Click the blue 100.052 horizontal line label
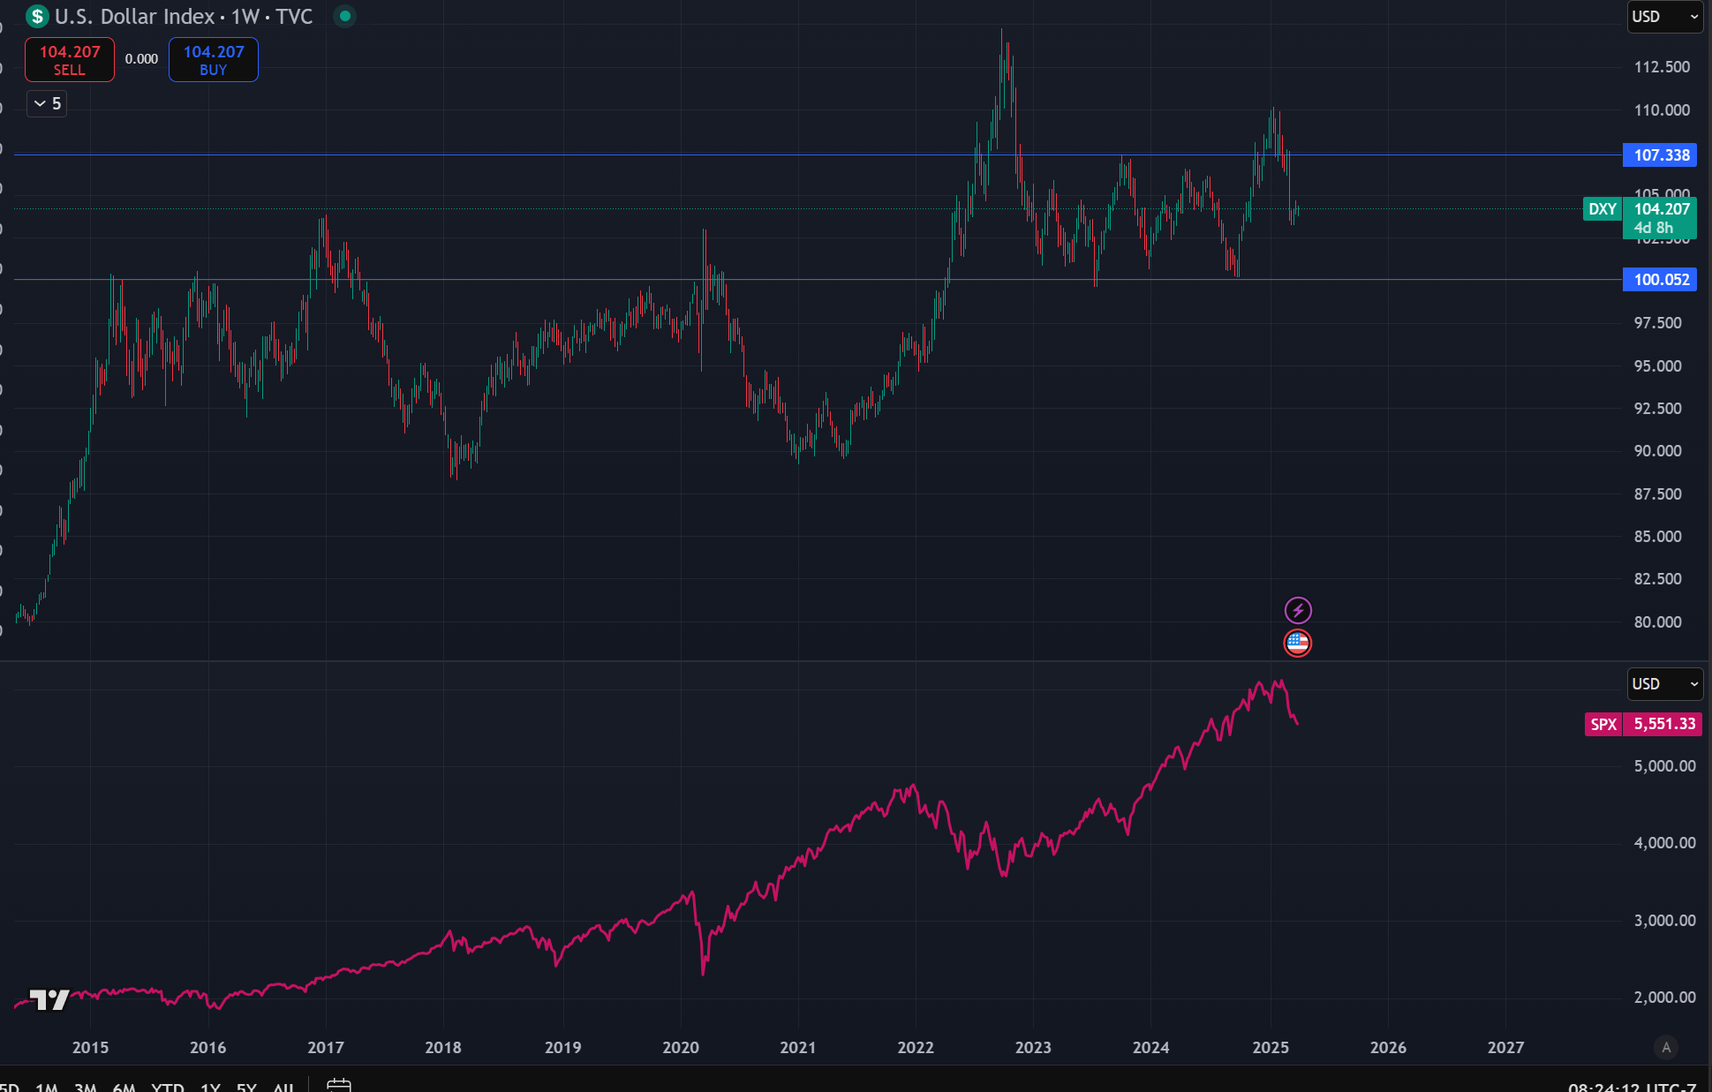The image size is (1712, 1092). (x=1660, y=280)
